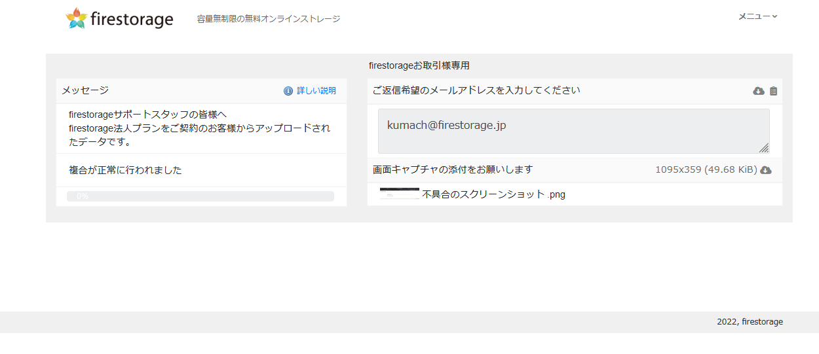Screen dimensions: 819x354
Task: Click the firestorage flower logo
Action: pyautogui.click(x=77, y=18)
